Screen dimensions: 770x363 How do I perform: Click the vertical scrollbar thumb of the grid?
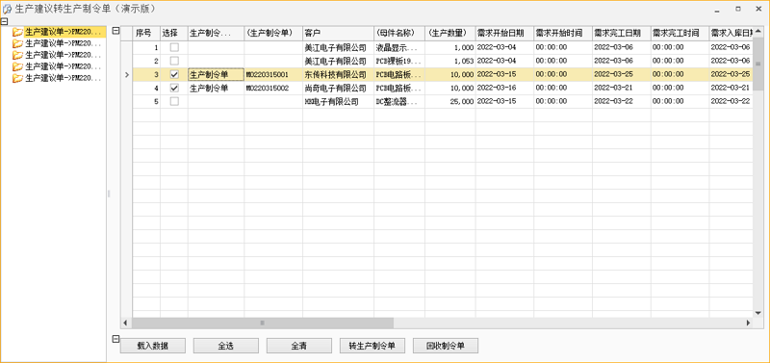point(758,63)
